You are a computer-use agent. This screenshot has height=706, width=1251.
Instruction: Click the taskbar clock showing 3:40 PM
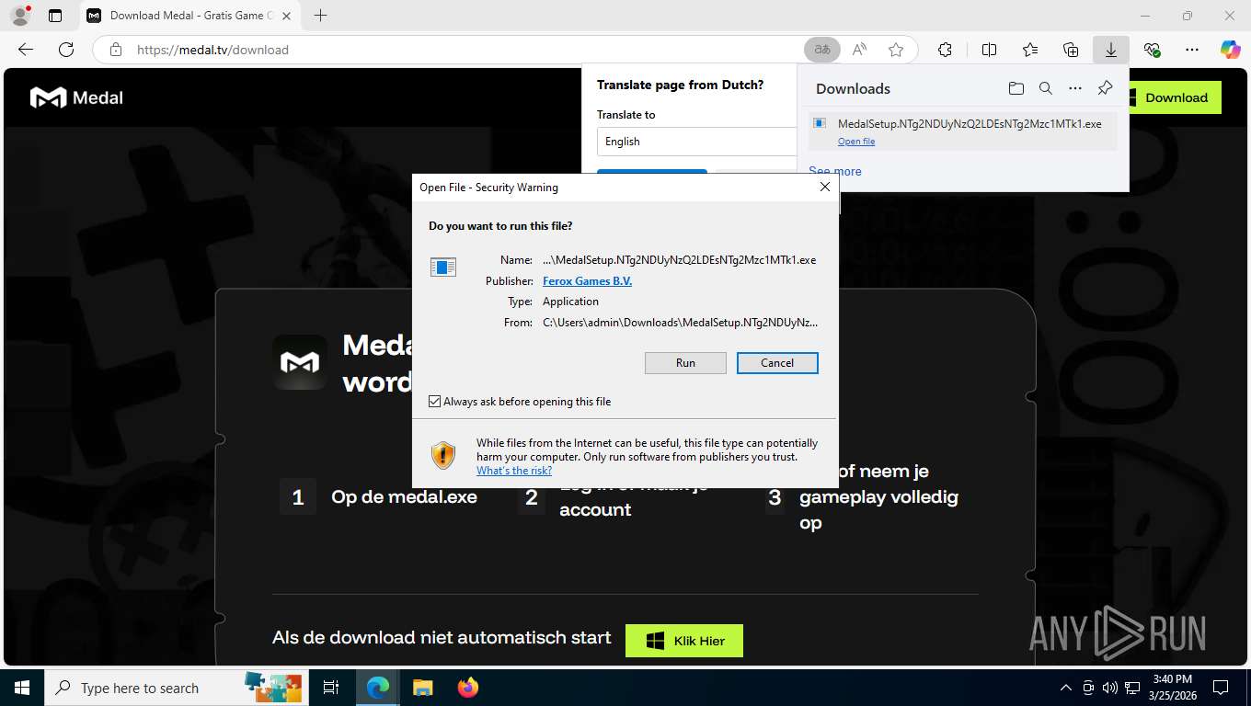point(1172,688)
